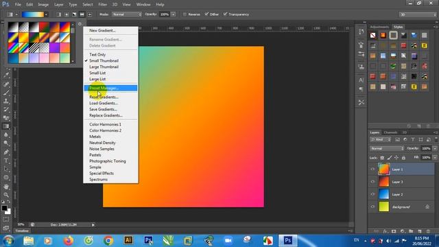Open the Character panel icon
This screenshot has height=247, width=439.
click(361, 80)
